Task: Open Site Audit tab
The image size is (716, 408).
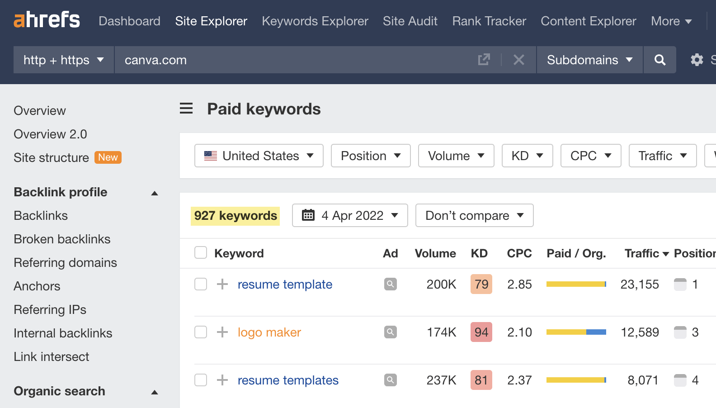Action: click(x=410, y=21)
